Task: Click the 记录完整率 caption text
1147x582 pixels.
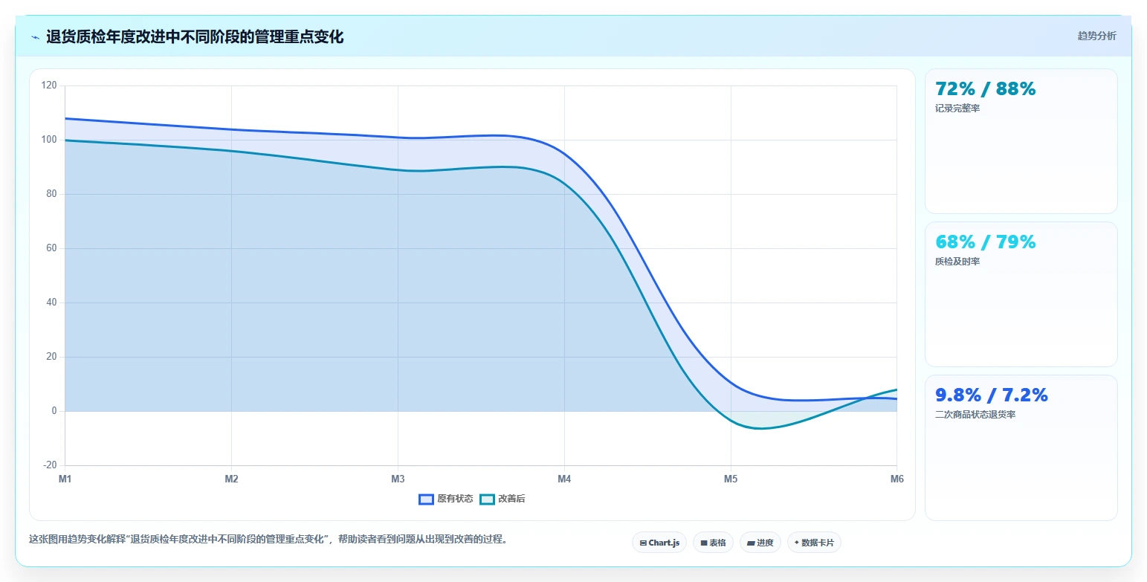Action: click(x=957, y=109)
